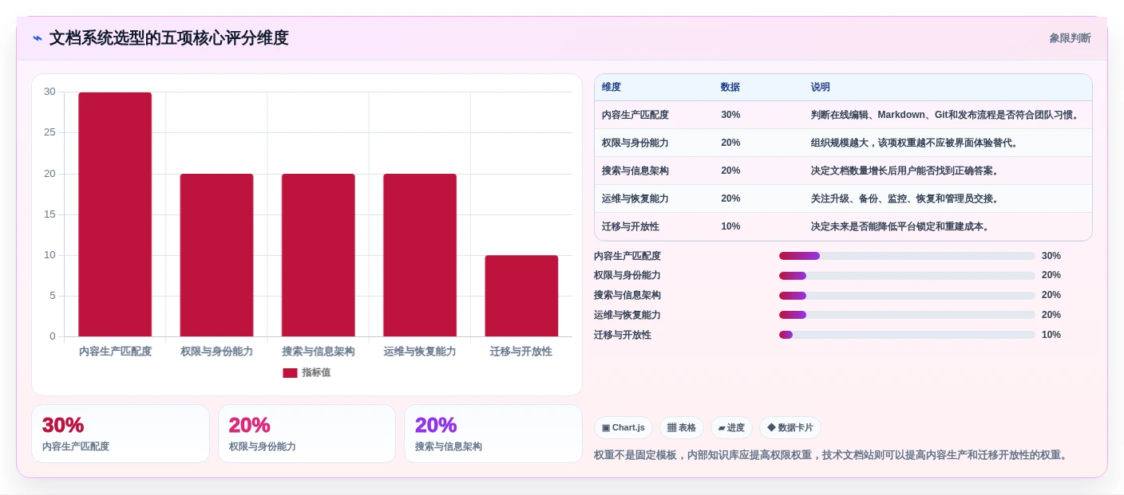Click description 组织规模越大
Screen dimensions: 1124x495
pyautogui.click(x=915, y=143)
